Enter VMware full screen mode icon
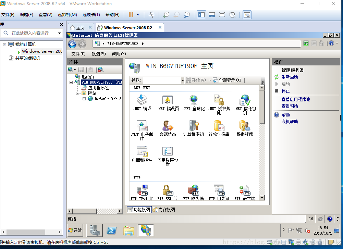 [x=222, y=15]
